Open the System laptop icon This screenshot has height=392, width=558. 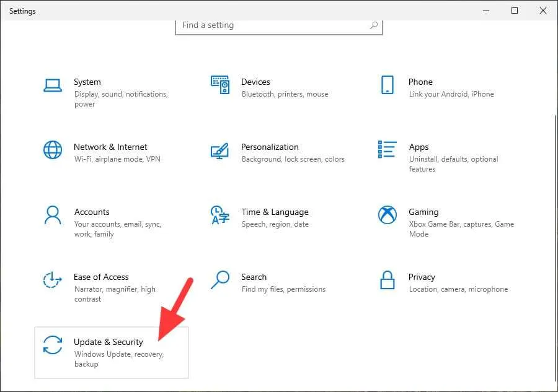(53, 85)
